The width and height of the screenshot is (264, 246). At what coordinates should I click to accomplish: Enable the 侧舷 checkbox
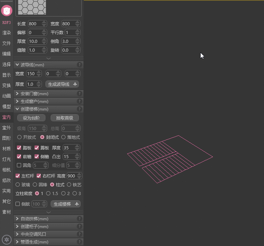pos(18,204)
